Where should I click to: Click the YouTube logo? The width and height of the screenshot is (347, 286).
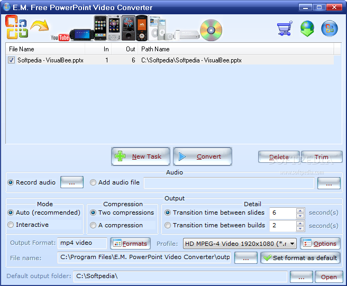pyautogui.click(x=60, y=38)
